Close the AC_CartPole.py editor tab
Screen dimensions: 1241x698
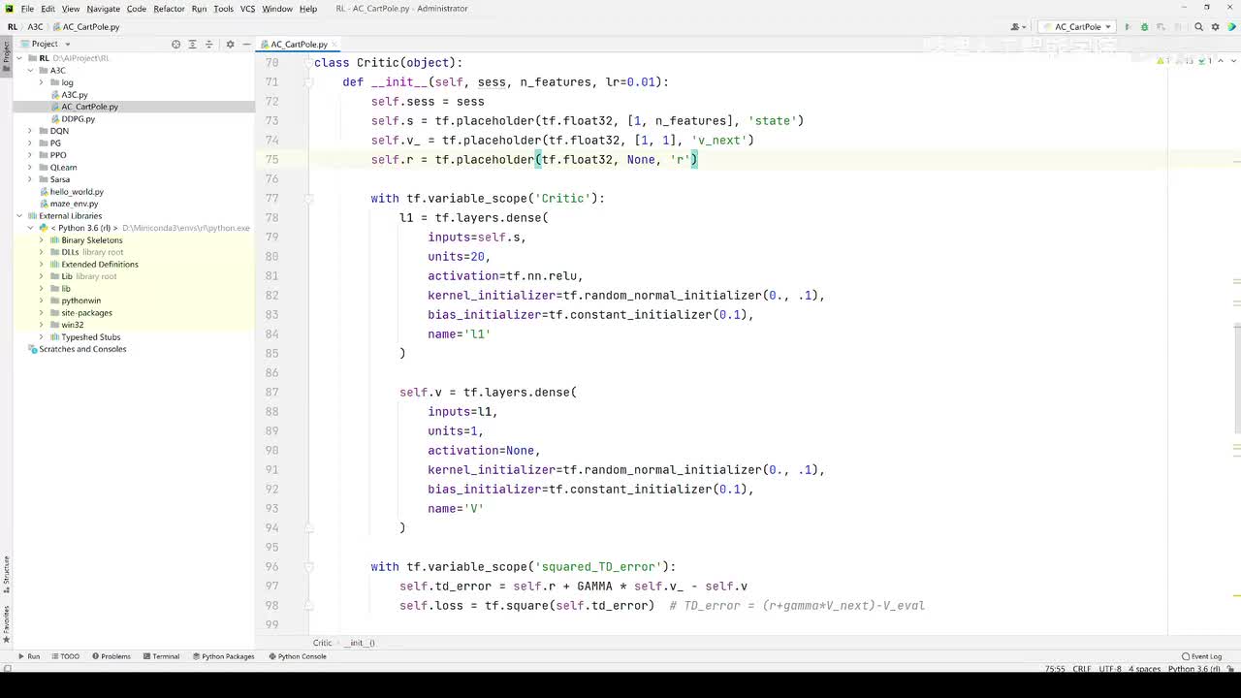coord(333,45)
